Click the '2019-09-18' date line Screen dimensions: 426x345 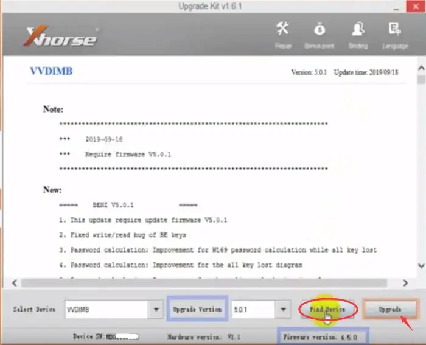click(x=104, y=139)
